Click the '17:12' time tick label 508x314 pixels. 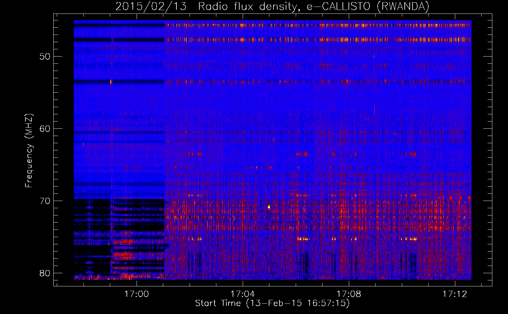point(455,294)
